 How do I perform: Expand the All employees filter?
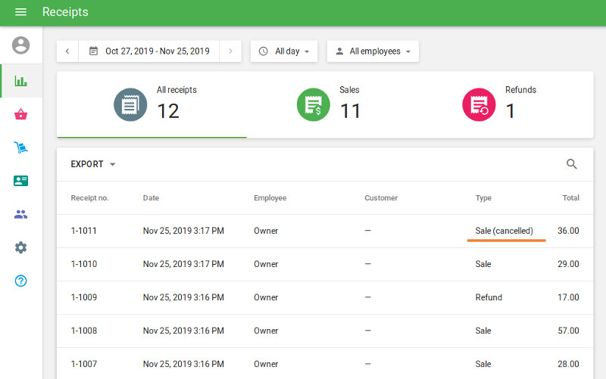click(373, 51)
